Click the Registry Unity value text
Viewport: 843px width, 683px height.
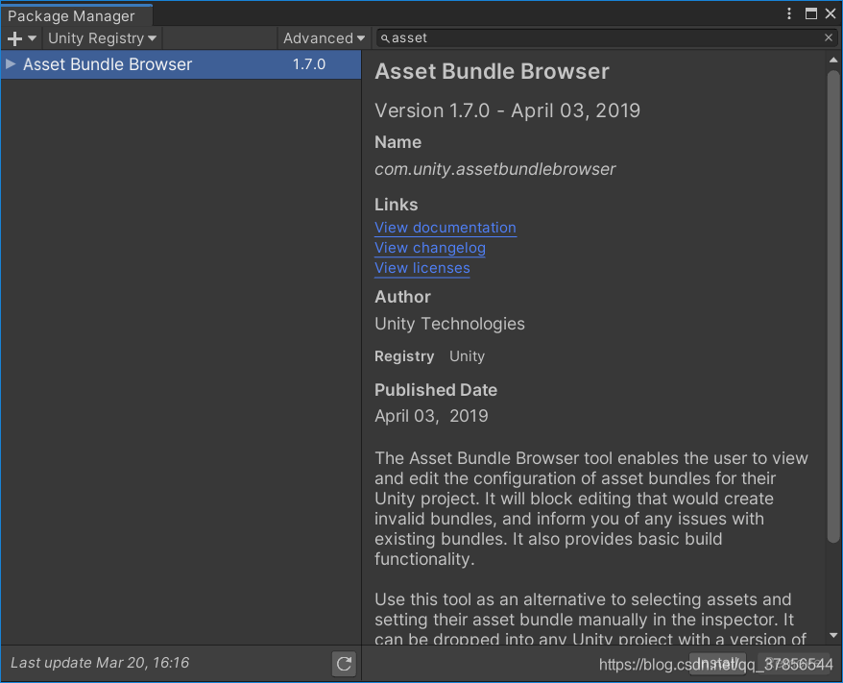pyautogui.click(x=468, y=356)
